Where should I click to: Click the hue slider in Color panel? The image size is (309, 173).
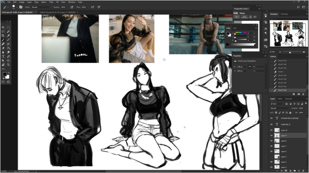pyautogui.click(x=240, y=32)
